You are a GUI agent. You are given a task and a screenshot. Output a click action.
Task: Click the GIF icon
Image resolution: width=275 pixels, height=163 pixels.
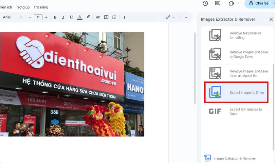coord(215,111)
